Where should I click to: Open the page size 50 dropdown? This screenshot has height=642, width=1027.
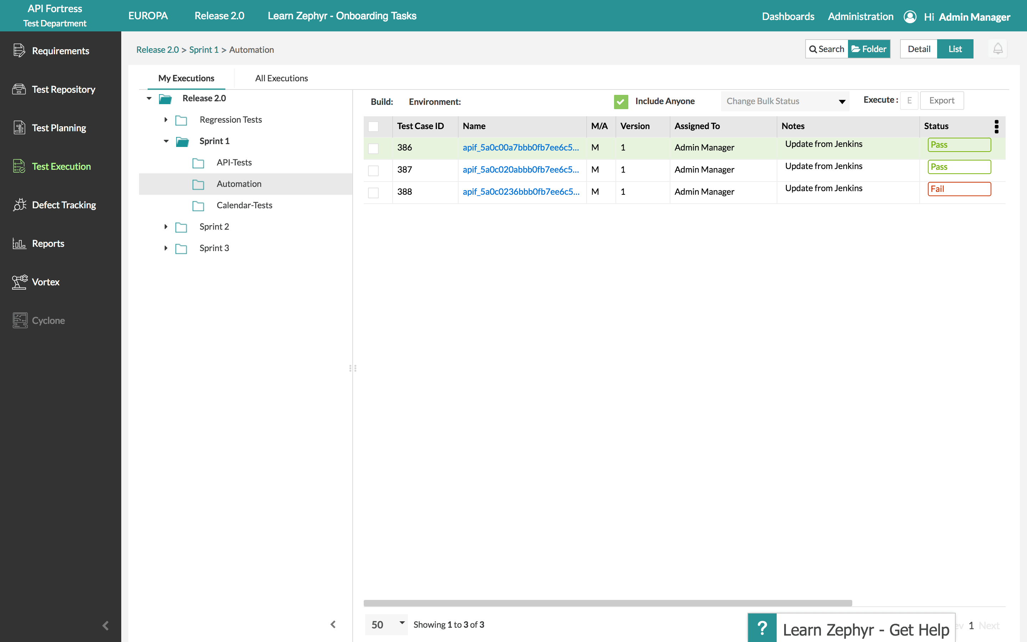point(386,625)
